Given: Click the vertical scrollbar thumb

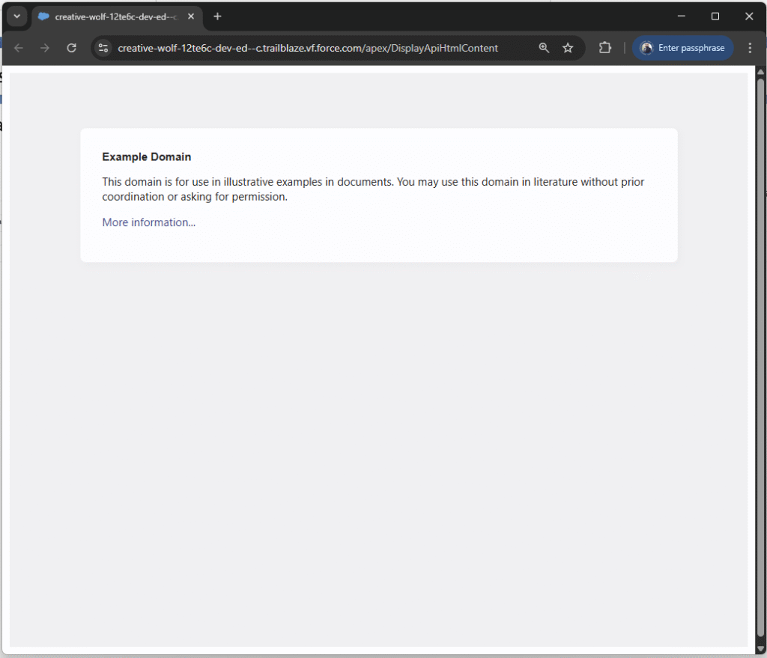Looking at the screenshot, I should point(761,357).
